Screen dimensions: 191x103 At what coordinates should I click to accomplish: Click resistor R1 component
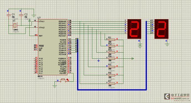click(x=112, y=40)
